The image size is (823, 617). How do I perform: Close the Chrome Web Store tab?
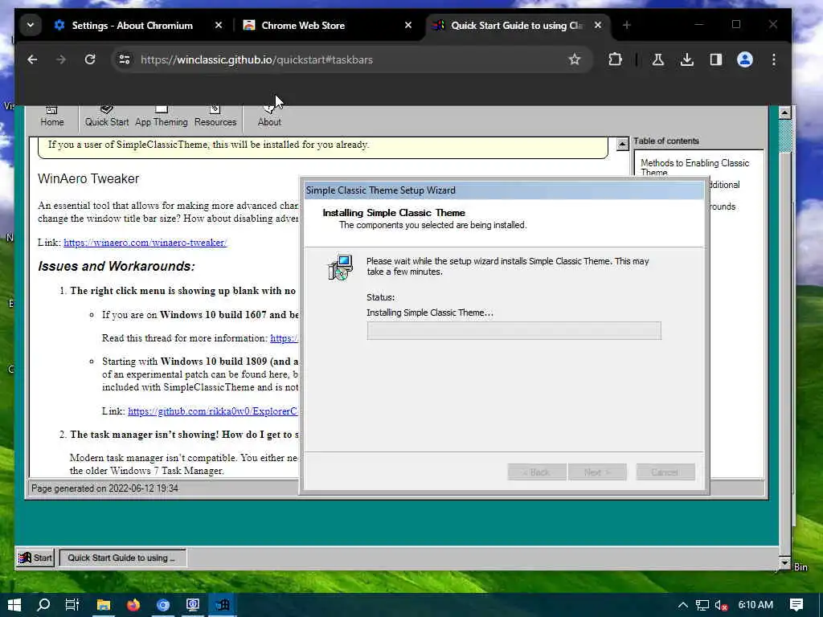coord(407,25)
